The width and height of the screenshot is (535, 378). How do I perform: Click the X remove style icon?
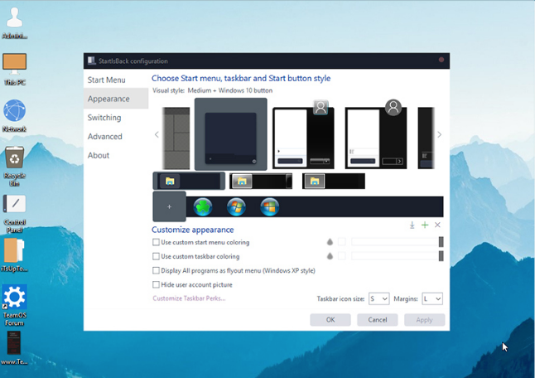pos(437,225)
